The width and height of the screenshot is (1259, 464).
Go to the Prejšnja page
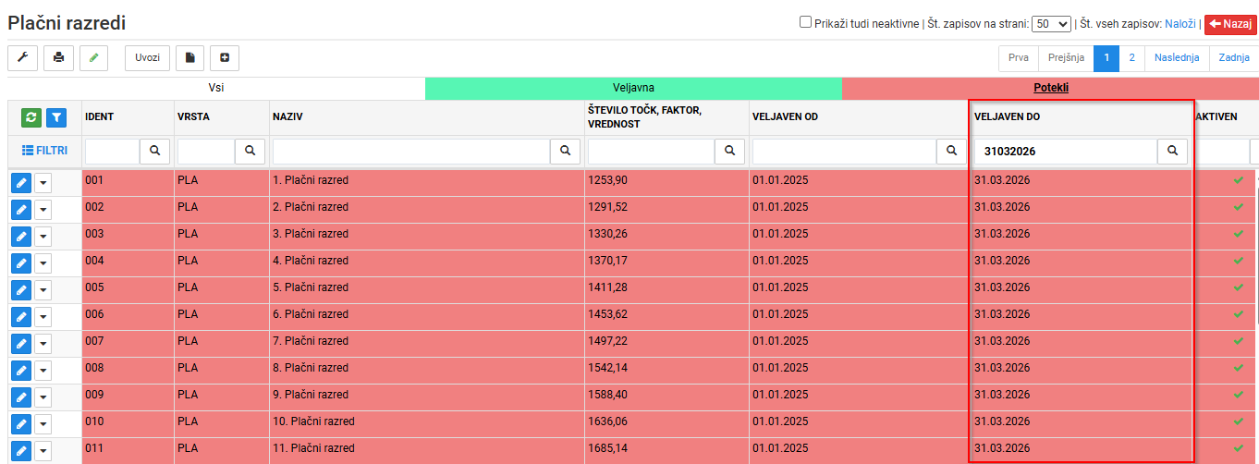(1066, 57)
